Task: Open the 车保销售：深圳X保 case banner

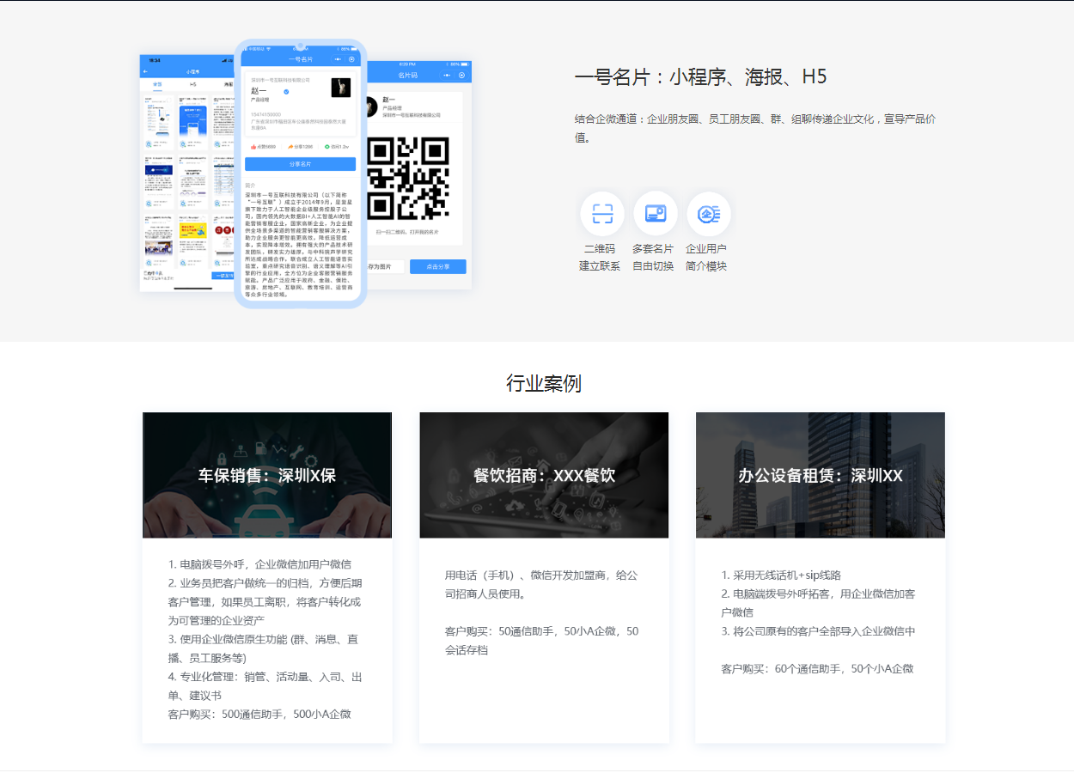Action: coord(267,475)
